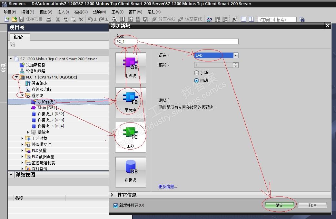Click the Start CPU icon
The height and width of the screenshot is (219, 336).
coord(217,19)
